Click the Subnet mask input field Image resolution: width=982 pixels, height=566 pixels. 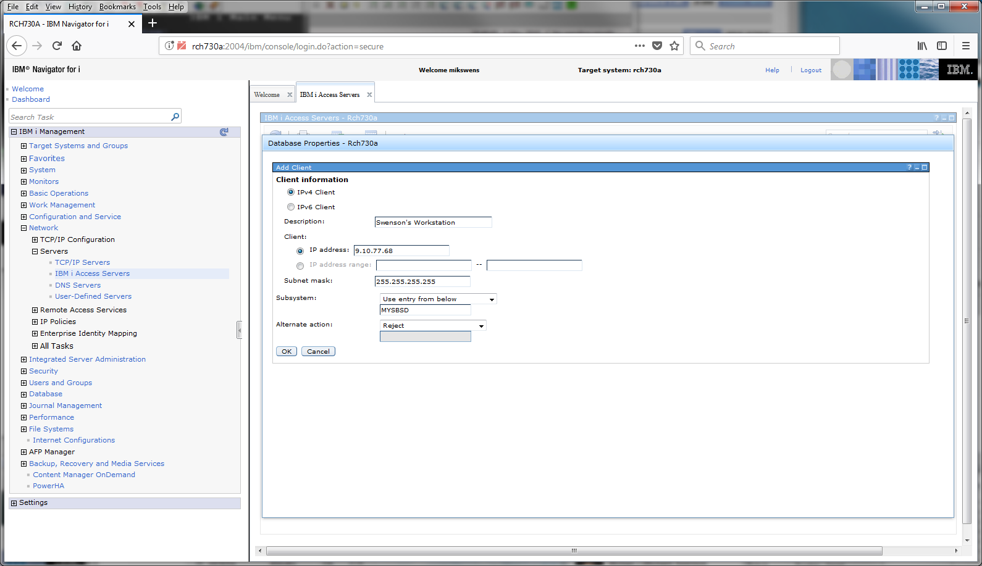422,281
